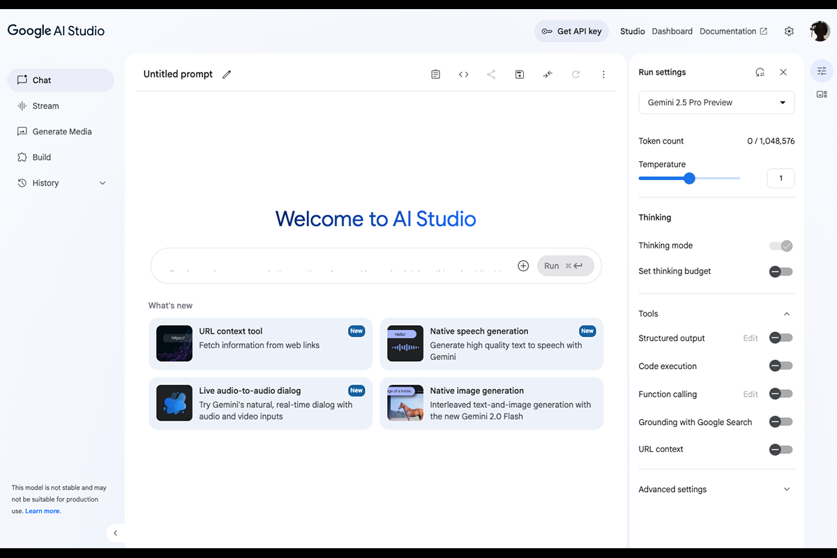Open system instructions clipboard icon
Viewport: 837px width, 558px height.
(436, 75)
